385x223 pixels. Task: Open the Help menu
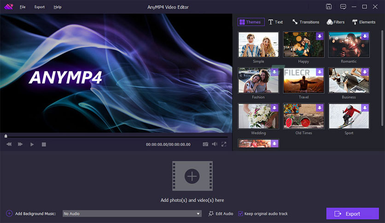click(x=58, y=7)
